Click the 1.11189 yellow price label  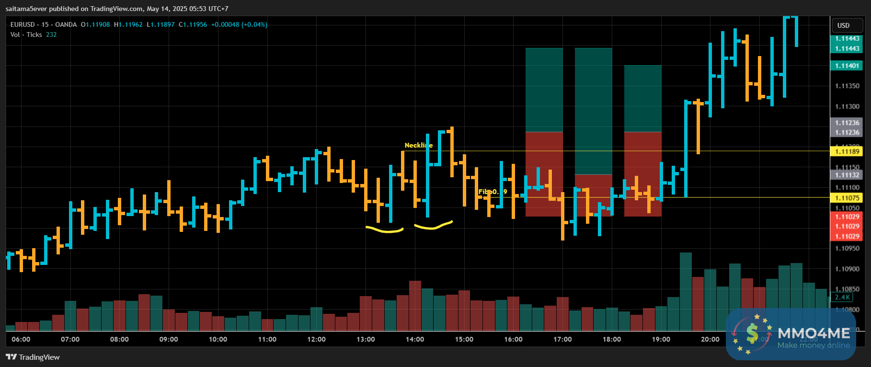click(847, 151)
